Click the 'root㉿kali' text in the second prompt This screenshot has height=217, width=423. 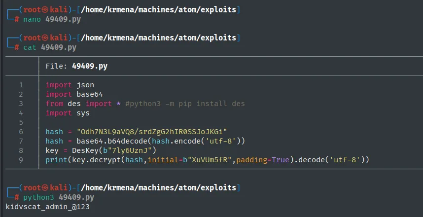[45, 38]
